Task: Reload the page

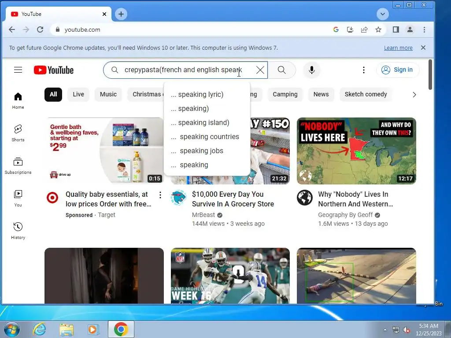Action: (x=40, y=29)
